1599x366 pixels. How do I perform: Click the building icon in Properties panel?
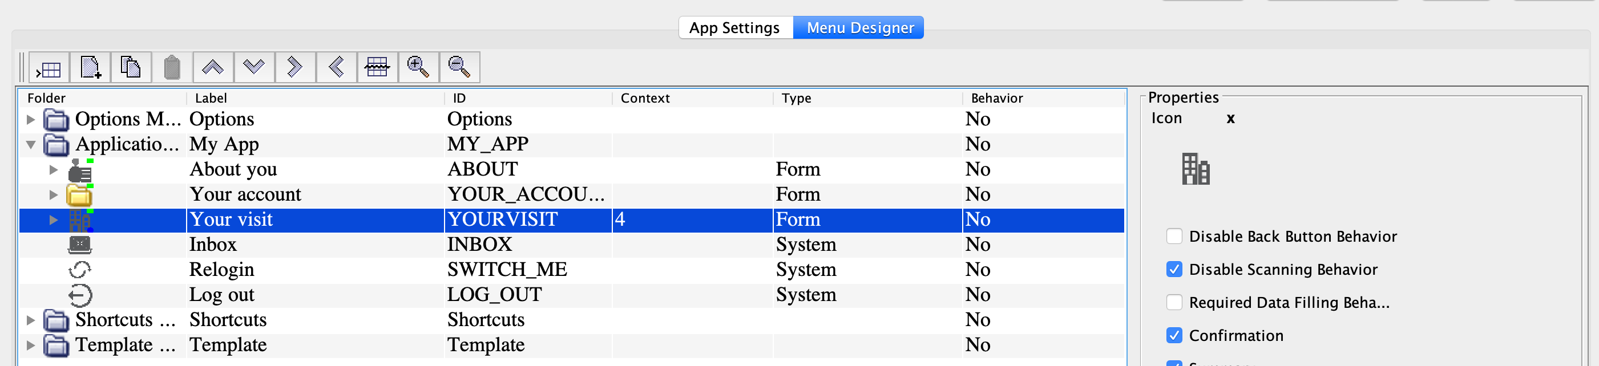pos(1195,169)
